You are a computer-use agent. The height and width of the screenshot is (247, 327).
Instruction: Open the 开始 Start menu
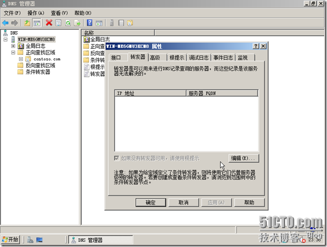[10, 239]
